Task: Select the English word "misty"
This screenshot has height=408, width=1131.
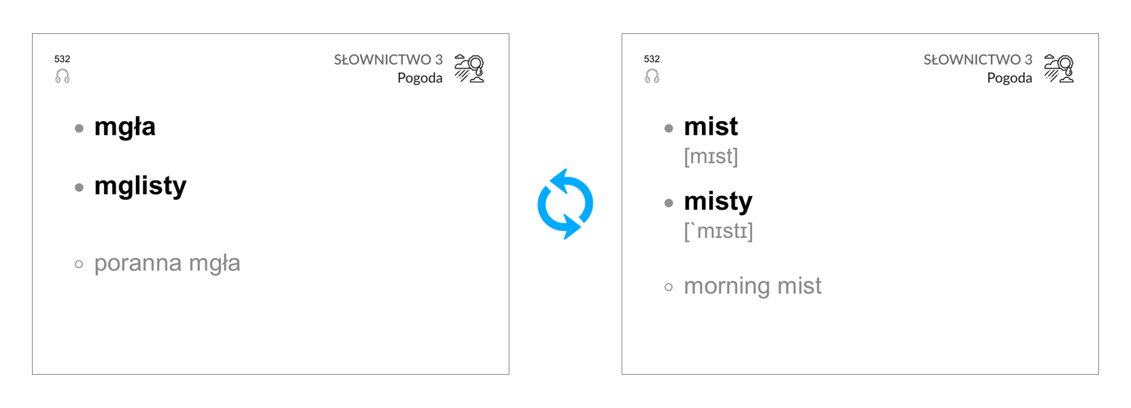Action: (718, 202)
